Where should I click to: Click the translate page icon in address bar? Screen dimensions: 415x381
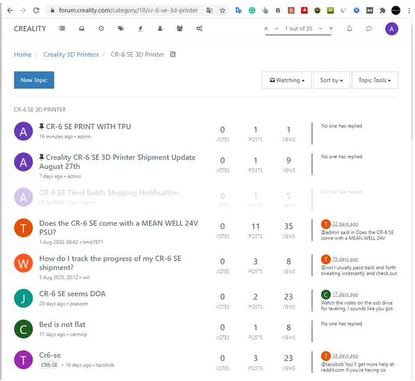coord(210,11)
